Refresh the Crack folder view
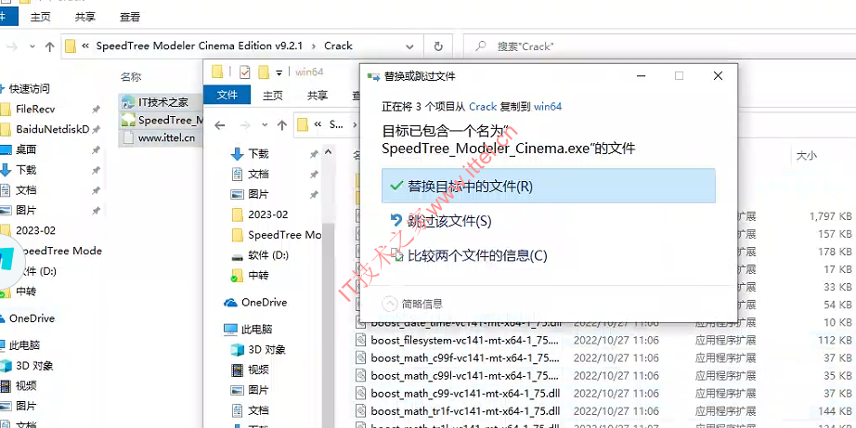Viewport: 856px width, 428px height. tap(438, 46)
